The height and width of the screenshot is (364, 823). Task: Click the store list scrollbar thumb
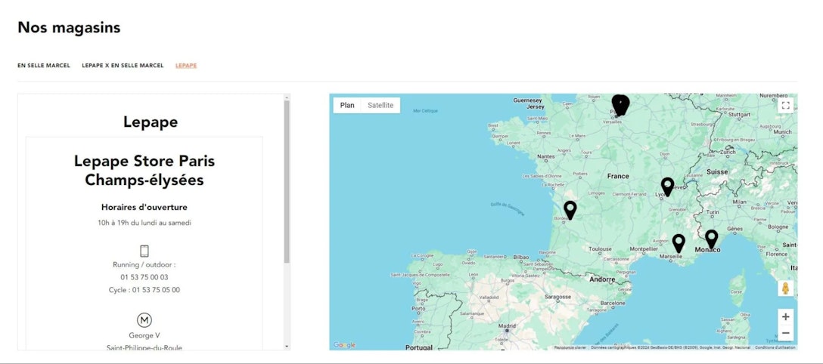pyautogui.click(x=287, y=181)
